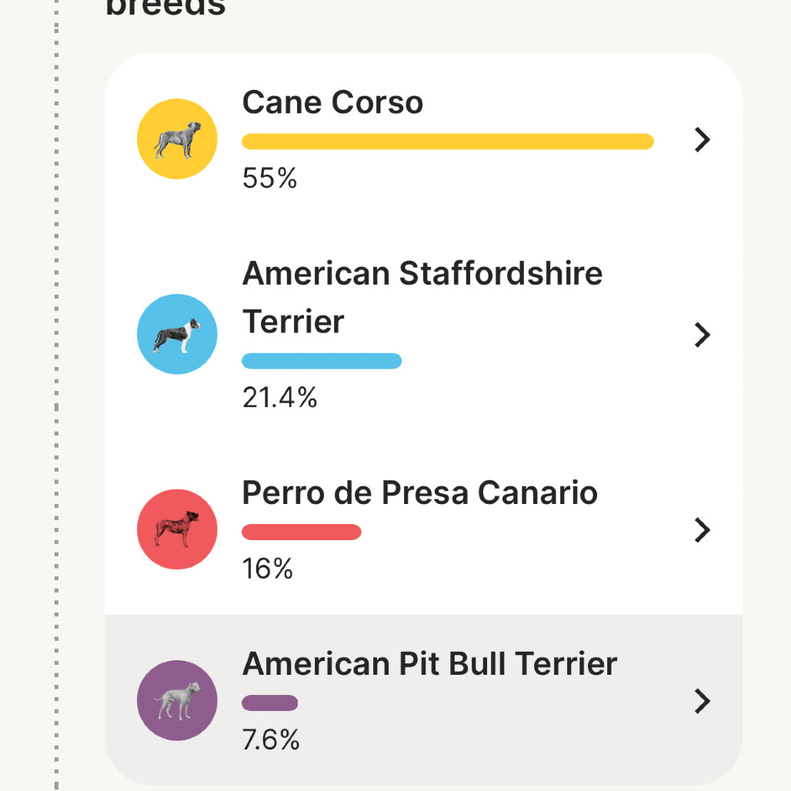Expand Cane Corso details with chevron arrow

pyautogui.click(x=703, y=140)
